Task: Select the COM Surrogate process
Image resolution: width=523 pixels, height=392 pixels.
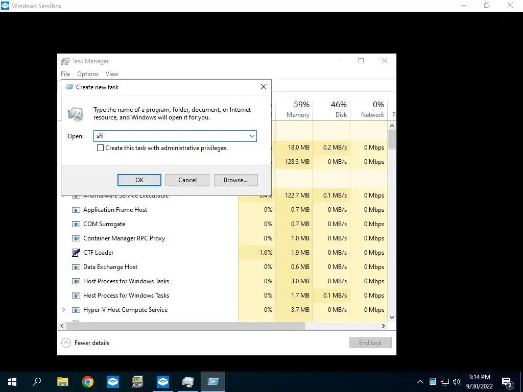Action: [104, 224]
